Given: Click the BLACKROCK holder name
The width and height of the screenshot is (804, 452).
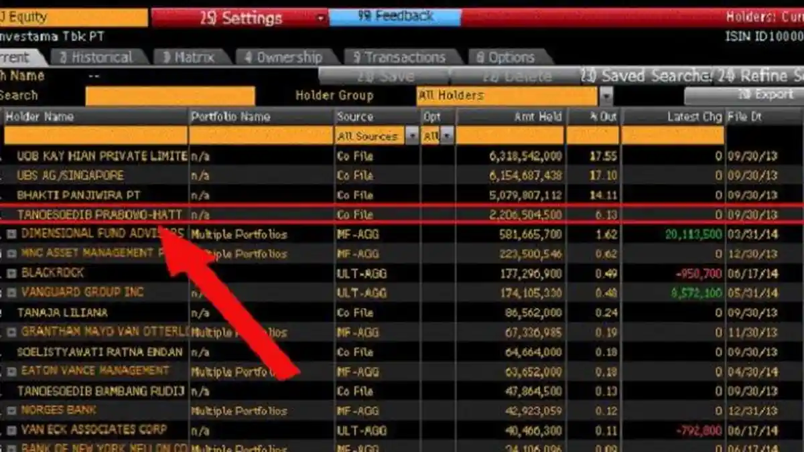Looking at the screenshot, I should click(53, 273).
